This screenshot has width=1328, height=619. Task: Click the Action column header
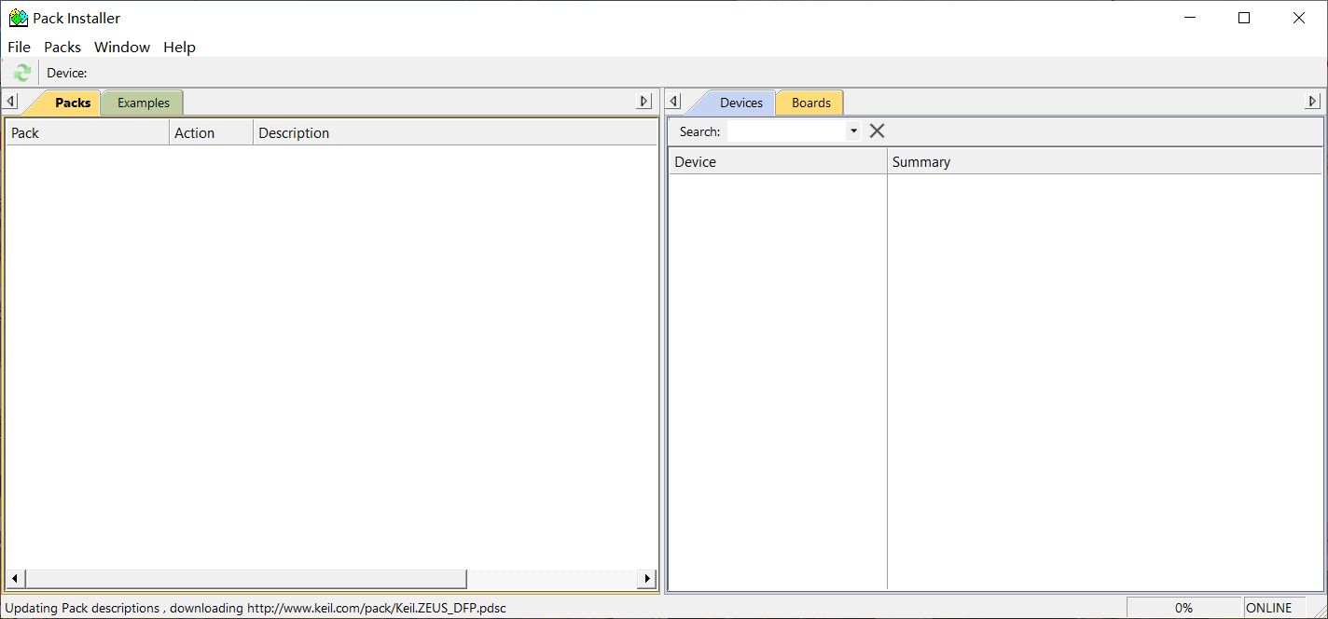point(211,132)
